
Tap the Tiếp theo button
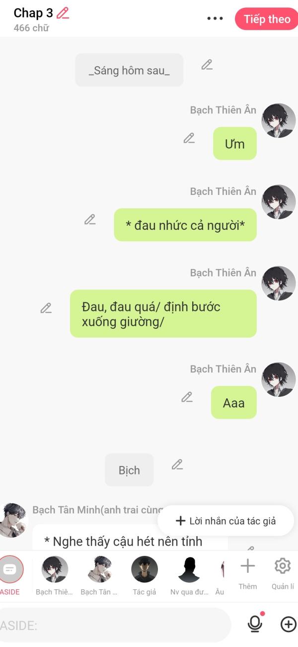coord(267,19)
